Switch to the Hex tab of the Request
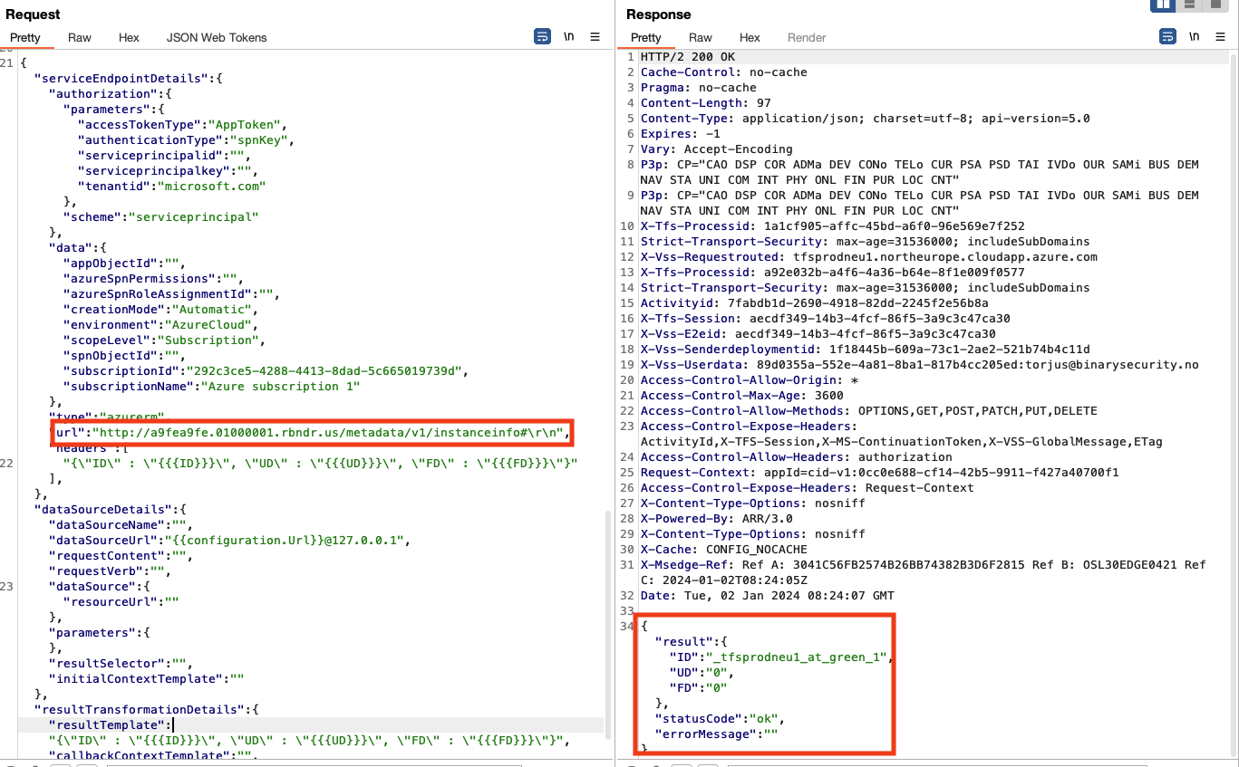 click(x=129, y=37)
